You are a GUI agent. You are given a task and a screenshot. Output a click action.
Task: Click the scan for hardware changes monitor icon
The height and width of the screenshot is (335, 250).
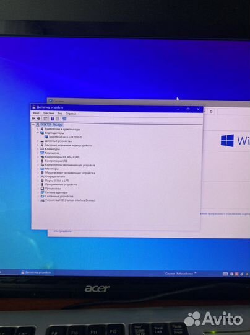(x=64, y=118)
